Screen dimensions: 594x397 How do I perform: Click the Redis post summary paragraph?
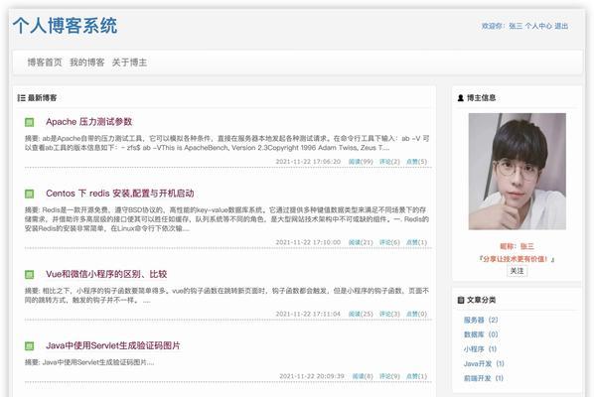pos(226,219)
